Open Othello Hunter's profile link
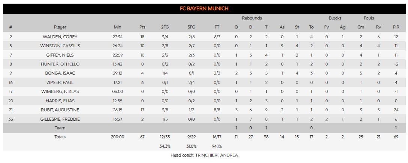Viewport: 408px width, 163px height. (x=60, y=64)
